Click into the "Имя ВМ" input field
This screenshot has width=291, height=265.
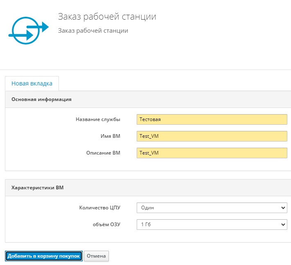click(212, 136)
